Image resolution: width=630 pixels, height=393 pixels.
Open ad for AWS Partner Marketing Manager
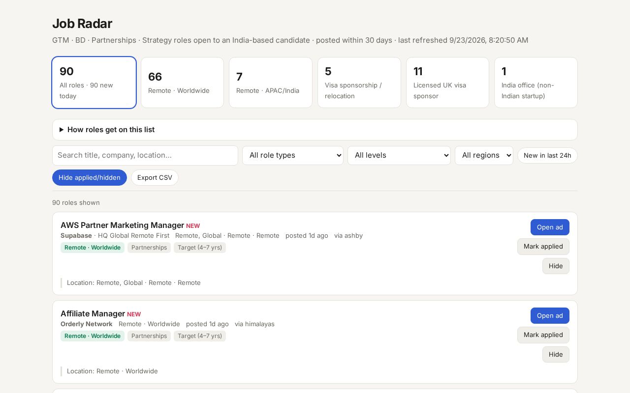point(550,227)
